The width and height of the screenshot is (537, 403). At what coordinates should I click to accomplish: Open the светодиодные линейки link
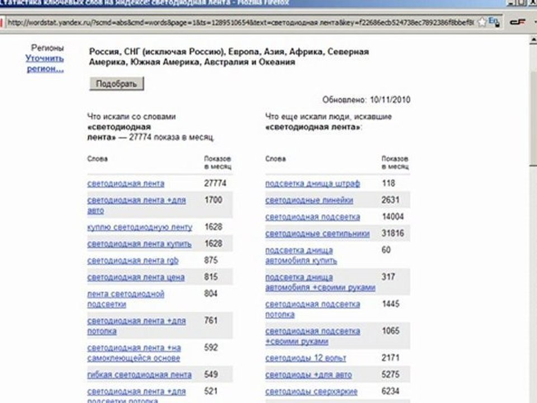pyautogui.click(x=309, y=200)
